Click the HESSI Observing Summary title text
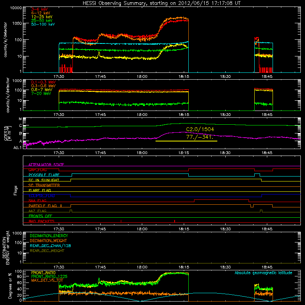305x305 pixels. click(161, 3)
